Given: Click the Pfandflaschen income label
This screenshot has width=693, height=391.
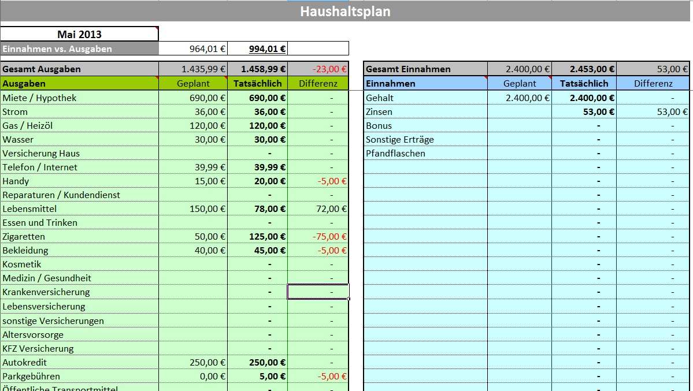Looking at the screenshot, I should pyautogui.click(x=425, y=154).
